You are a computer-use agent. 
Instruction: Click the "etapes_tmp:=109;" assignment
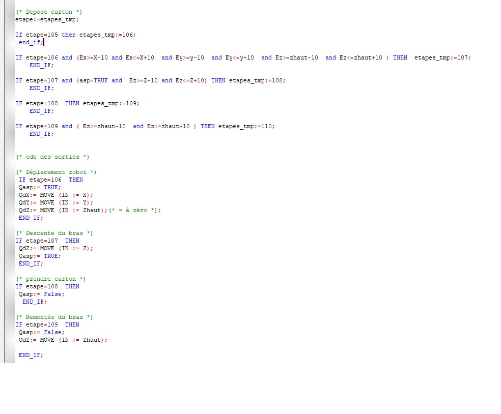(x=111, y=103)
